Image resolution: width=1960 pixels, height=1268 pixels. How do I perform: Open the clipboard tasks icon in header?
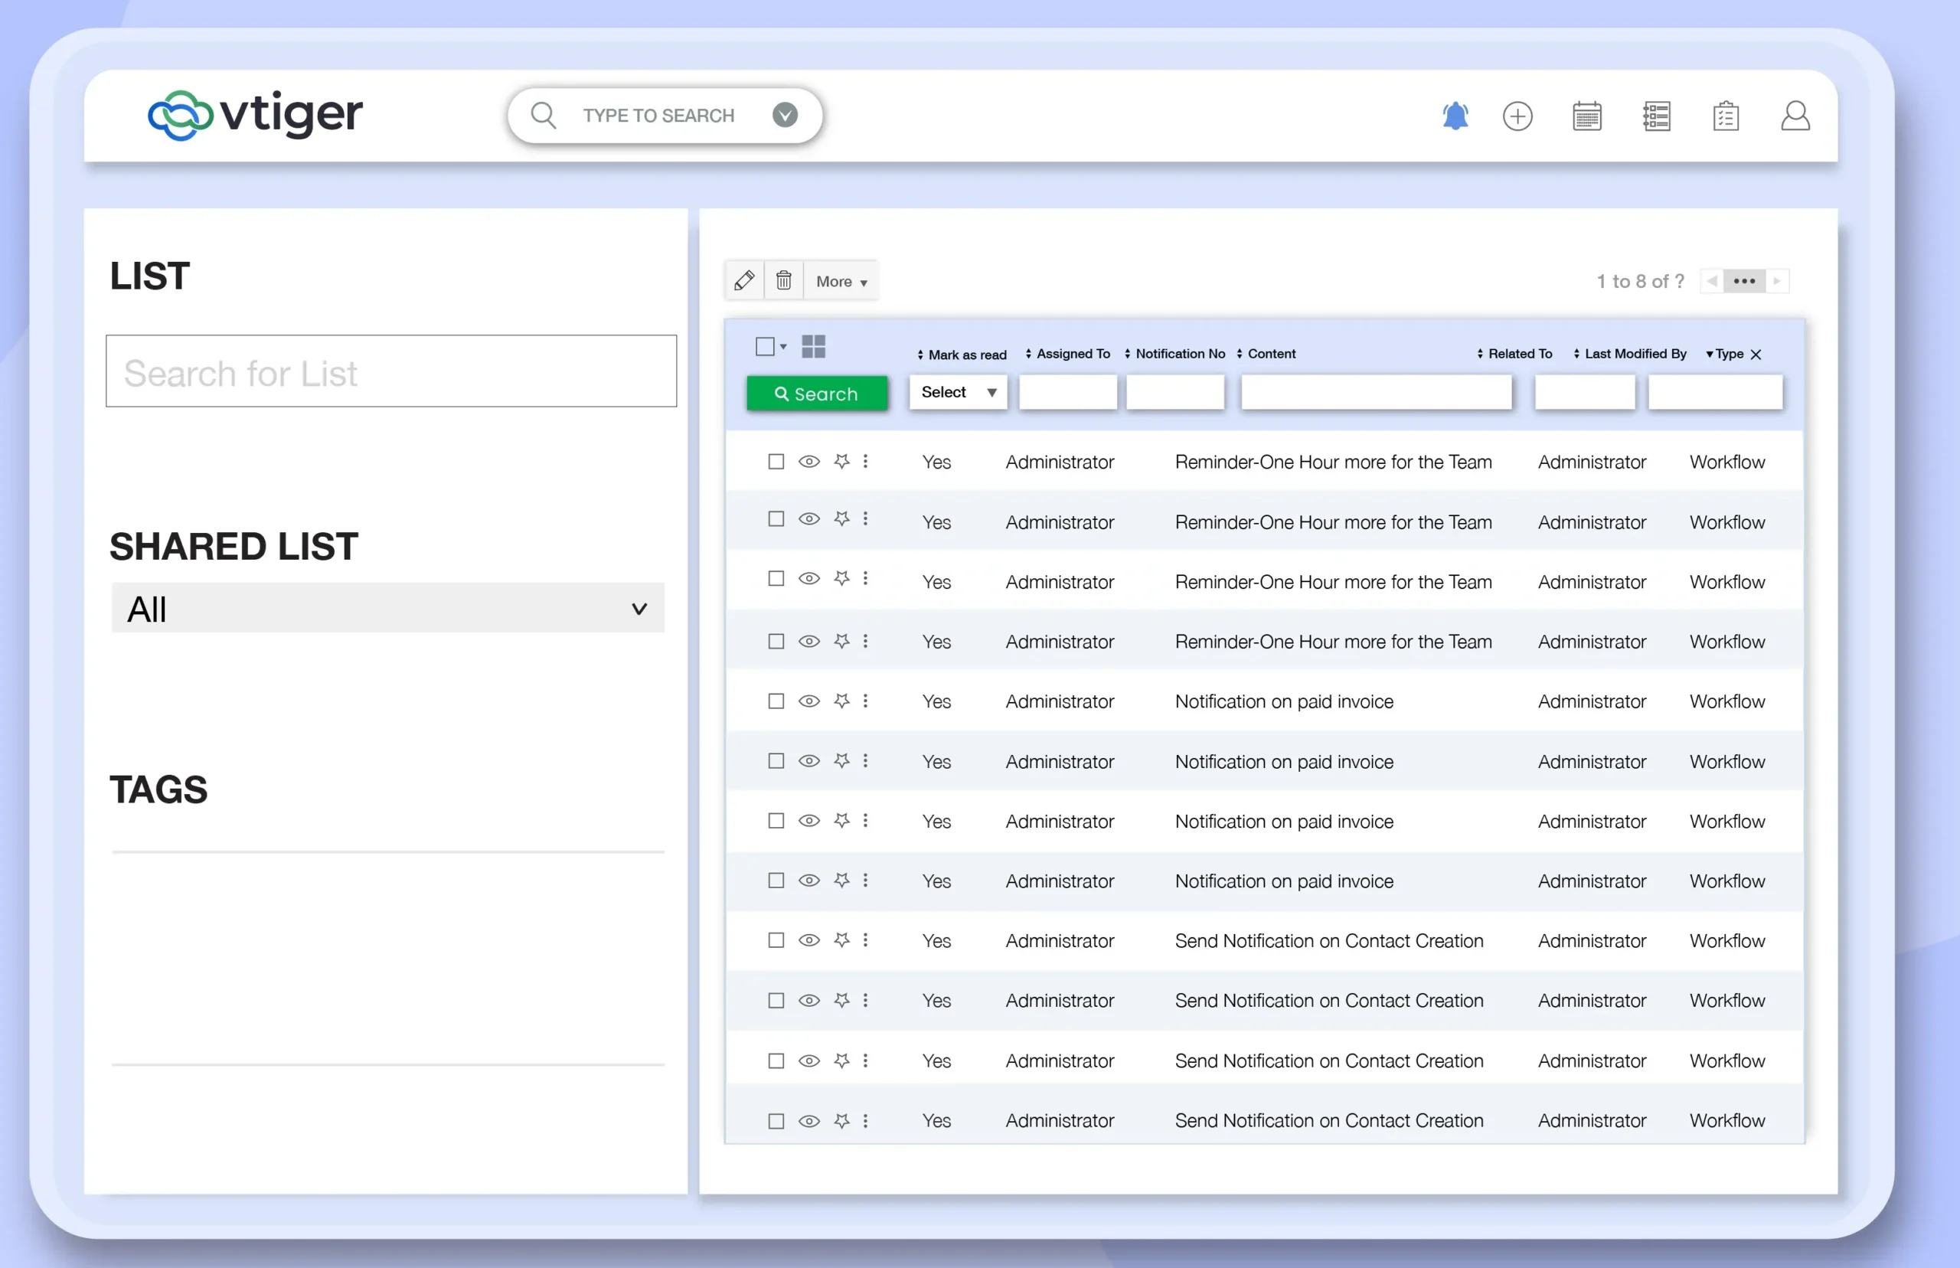[x=1726, y=116]
